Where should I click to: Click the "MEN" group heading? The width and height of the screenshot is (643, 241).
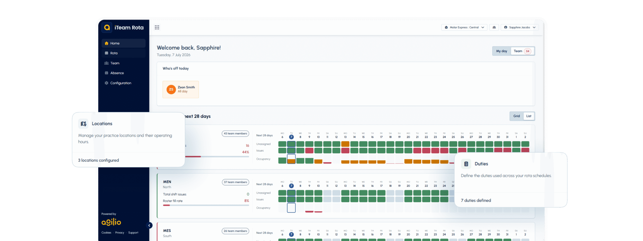click(167, 182)
